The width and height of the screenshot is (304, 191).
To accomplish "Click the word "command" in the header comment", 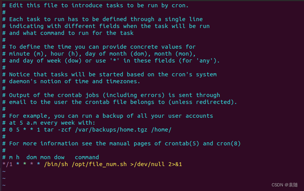I will pyautogui.click(x=87, y=157).
